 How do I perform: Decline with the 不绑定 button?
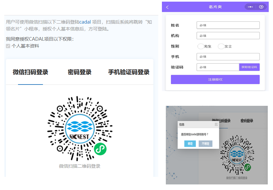pyautogui.click(x=205, y=143)
